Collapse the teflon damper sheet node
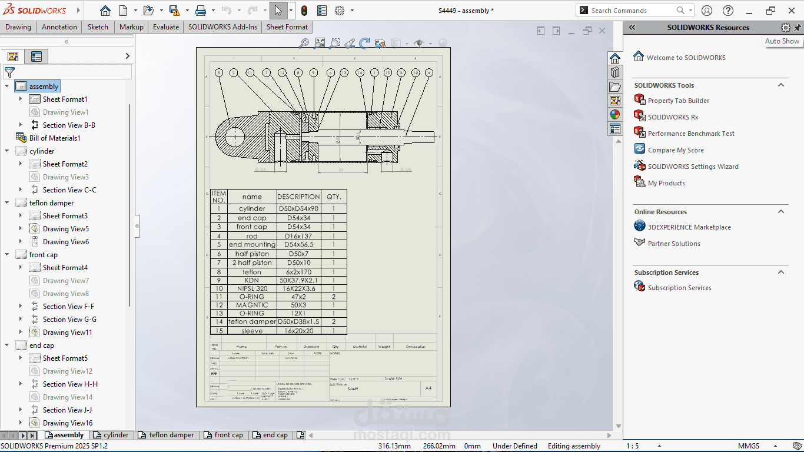This screenshot has width=804, height=452. click(x=7, y=203)
